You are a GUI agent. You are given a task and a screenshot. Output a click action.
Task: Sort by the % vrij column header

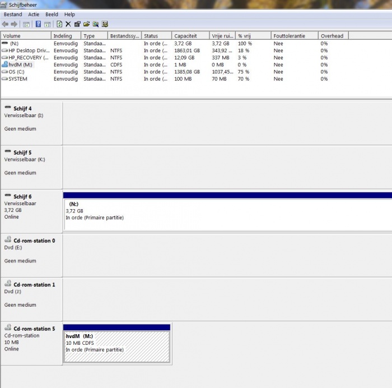(253, 36)
